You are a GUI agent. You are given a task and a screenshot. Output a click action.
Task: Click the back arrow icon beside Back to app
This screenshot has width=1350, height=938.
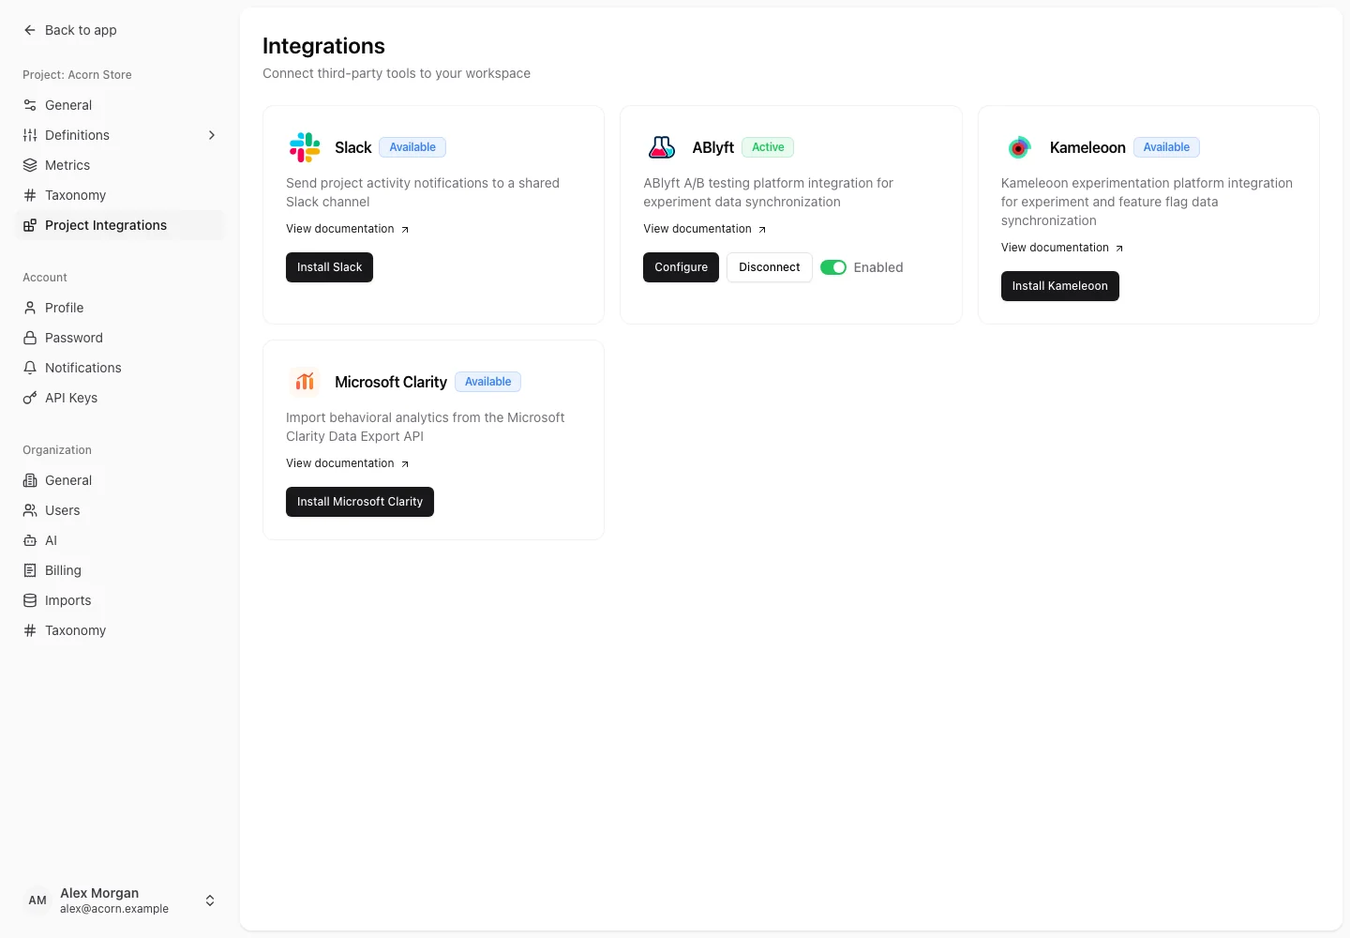(x=30, y=30)
